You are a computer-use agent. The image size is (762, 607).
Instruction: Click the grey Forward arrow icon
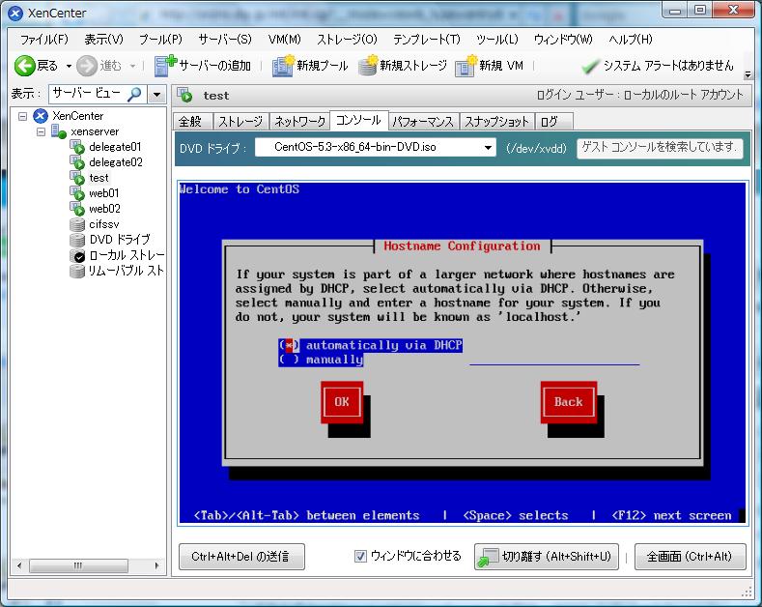[x=87, y=66]
